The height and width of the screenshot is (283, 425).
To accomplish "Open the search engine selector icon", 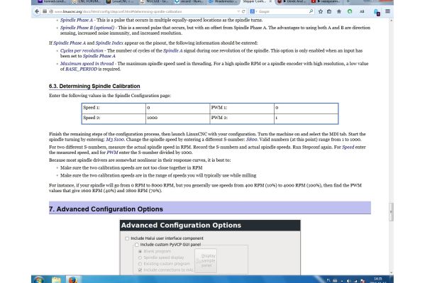I will coord(253,11).
